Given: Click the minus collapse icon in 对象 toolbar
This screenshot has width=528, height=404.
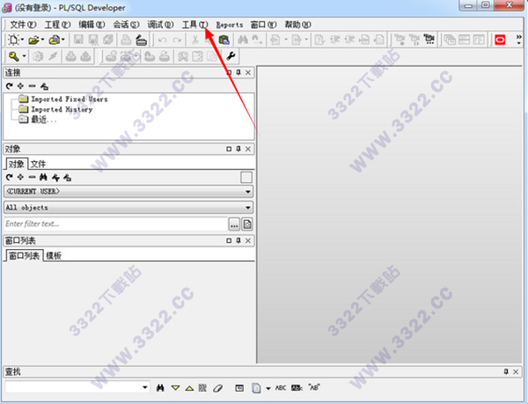Looking at the screenshot, I should [x=32, y=177].
